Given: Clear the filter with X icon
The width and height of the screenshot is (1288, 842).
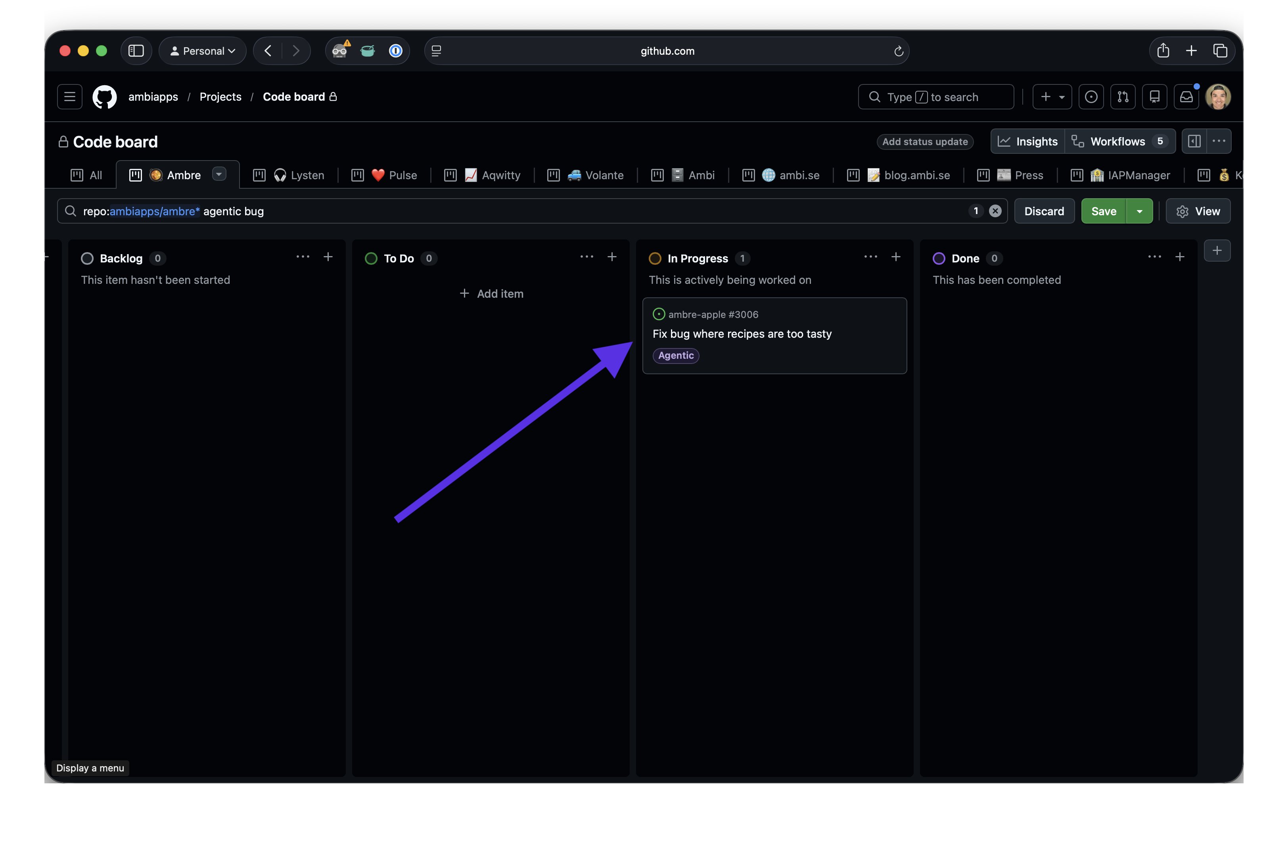Looking at the screenshot, I should [x=995, y=211].
